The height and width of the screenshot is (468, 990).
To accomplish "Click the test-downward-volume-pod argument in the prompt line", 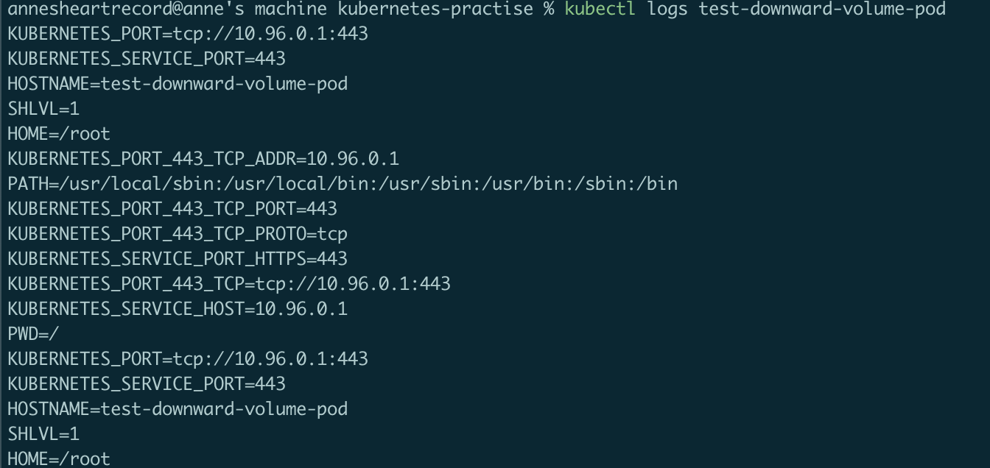I will click(822, 9).
